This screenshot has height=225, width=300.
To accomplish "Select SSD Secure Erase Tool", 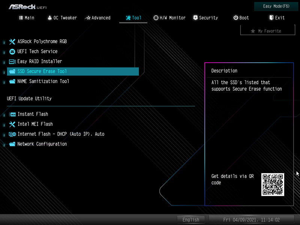I will (x=73, y=71).
